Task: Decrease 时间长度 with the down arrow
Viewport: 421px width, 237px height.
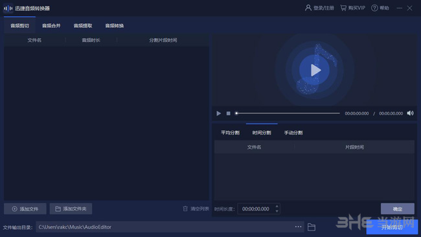Action: pyautogui.click(x=277, y=211)
